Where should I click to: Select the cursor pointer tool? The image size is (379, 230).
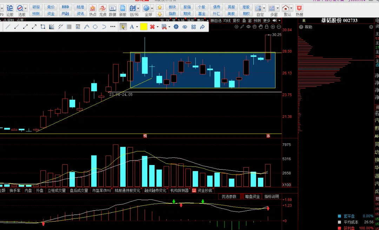pyautogui.click(x=123, y=27)
